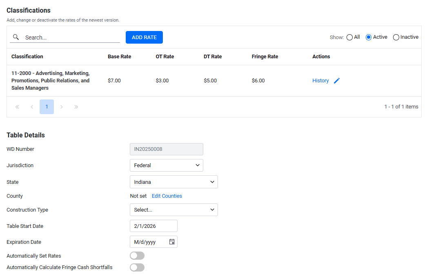Open the Expiration Date calendar picker

pyautogui.click(x=172, y=242)
